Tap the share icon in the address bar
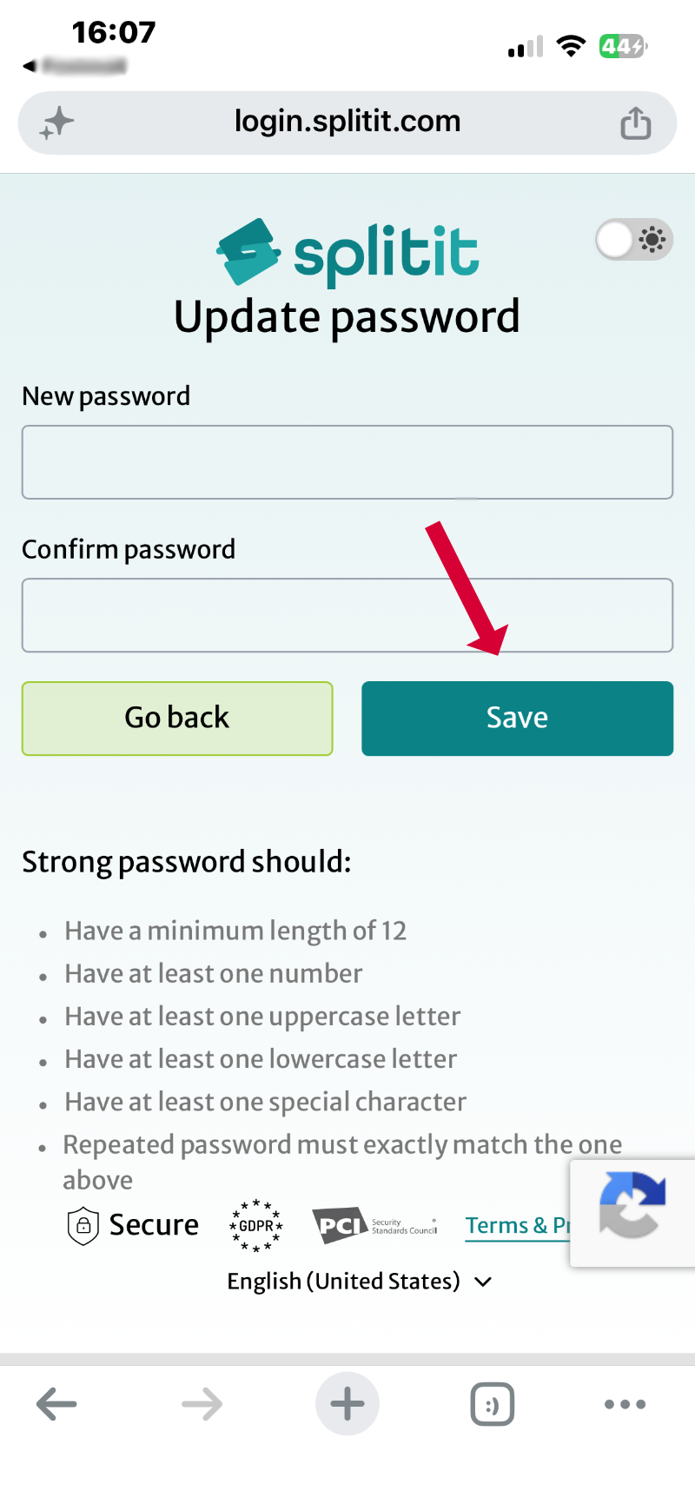 635,122
